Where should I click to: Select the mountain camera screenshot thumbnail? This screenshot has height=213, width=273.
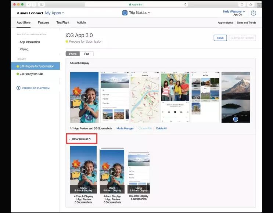[236, 97]
